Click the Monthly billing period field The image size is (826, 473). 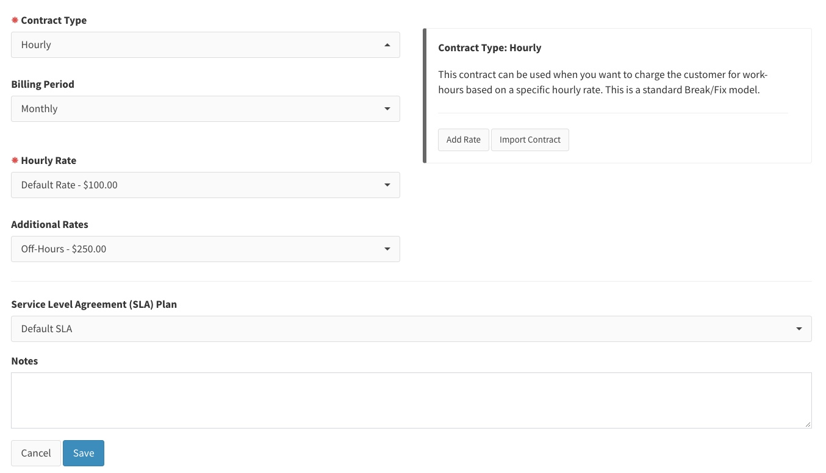coord(205,108)
